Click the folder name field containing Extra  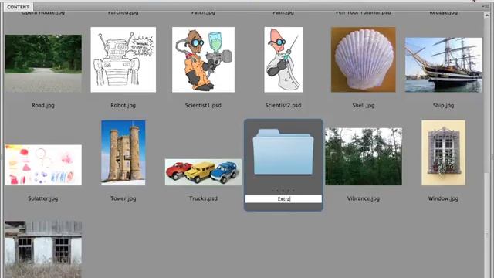(283, 199)
